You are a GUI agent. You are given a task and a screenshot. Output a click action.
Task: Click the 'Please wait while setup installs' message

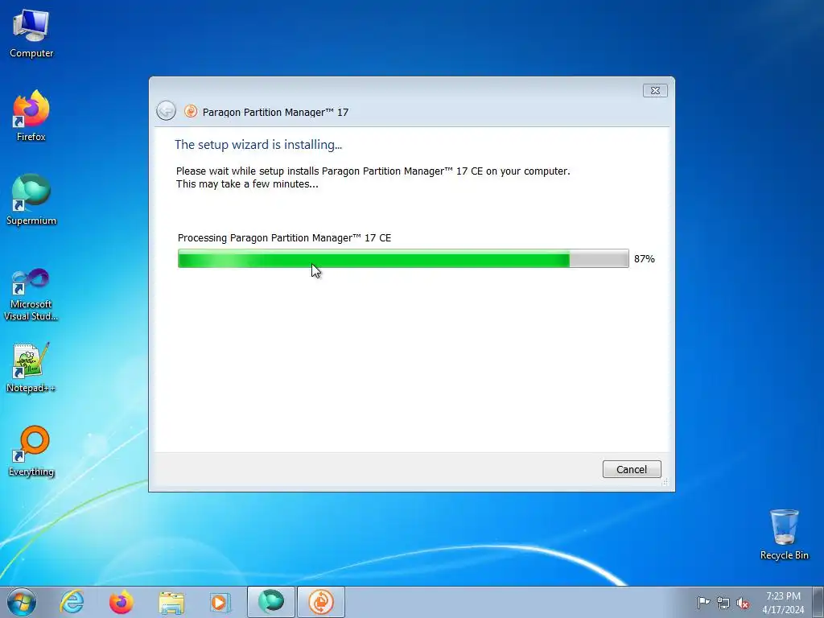pos(373,171)
